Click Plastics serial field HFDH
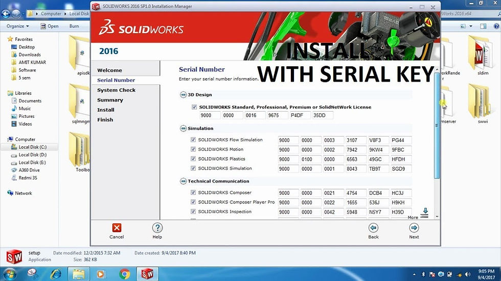This screenshot has width=501, height=281. [x=401, y=159]
